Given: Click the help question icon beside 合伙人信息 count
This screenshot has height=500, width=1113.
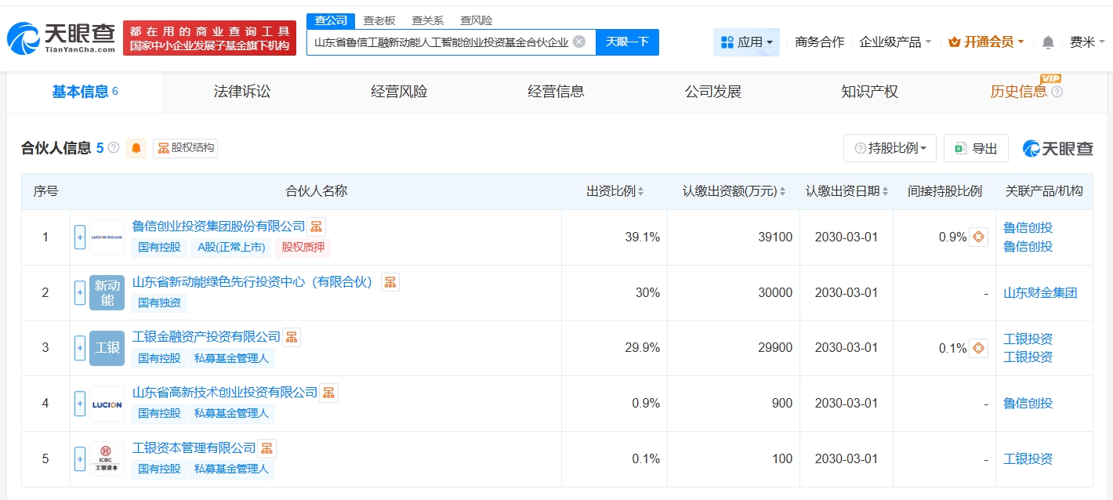Looking at the screenshot, I should click(114, 148).
